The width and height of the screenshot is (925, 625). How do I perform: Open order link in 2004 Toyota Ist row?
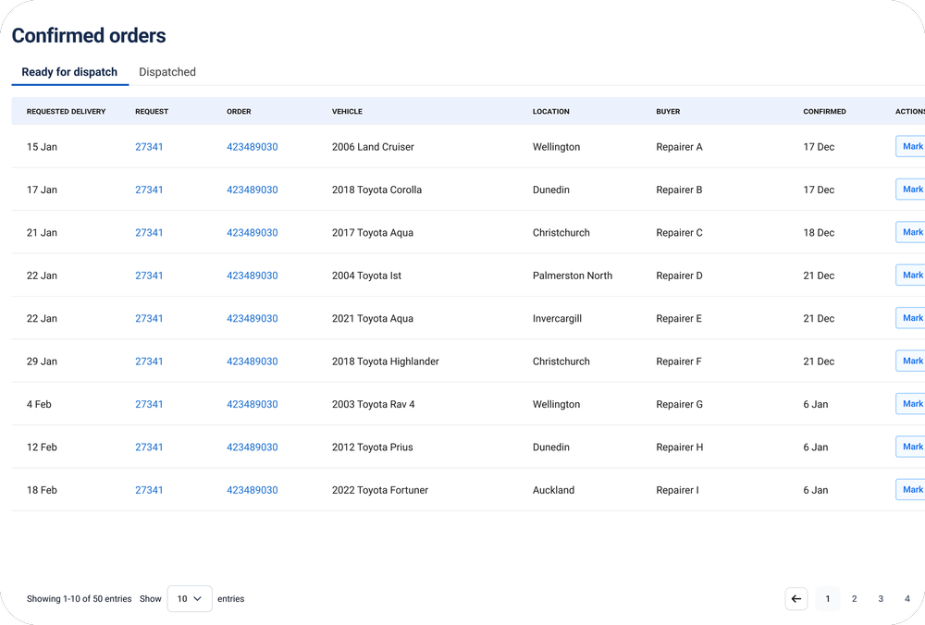252,276
